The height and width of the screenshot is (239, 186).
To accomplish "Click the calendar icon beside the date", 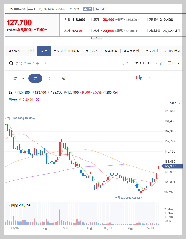I will [x=40, y=9].
